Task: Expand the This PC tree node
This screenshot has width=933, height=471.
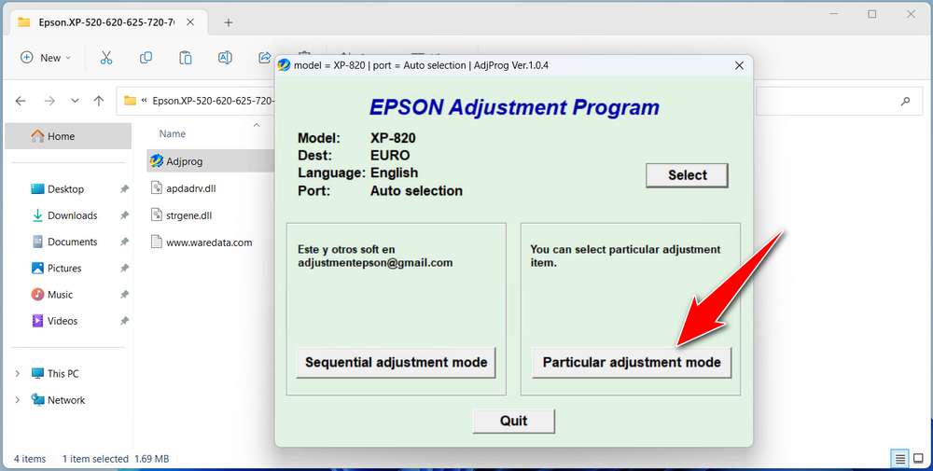Action: pyautogui.click(x=17, y=373)
